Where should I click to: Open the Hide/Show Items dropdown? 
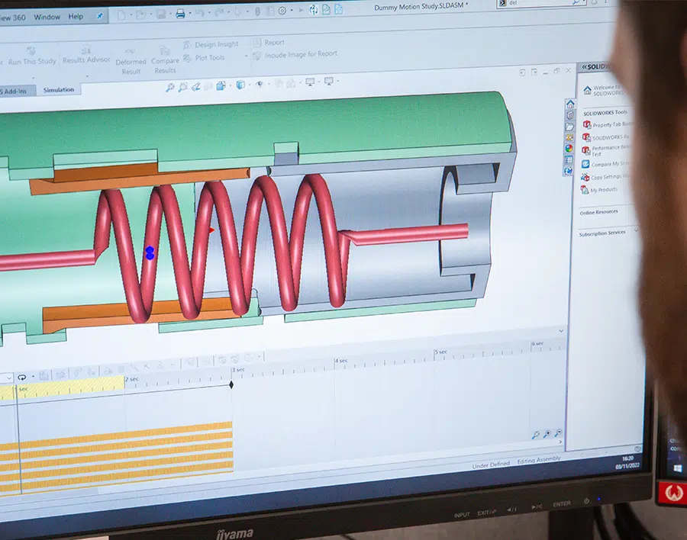coord(260,84)
